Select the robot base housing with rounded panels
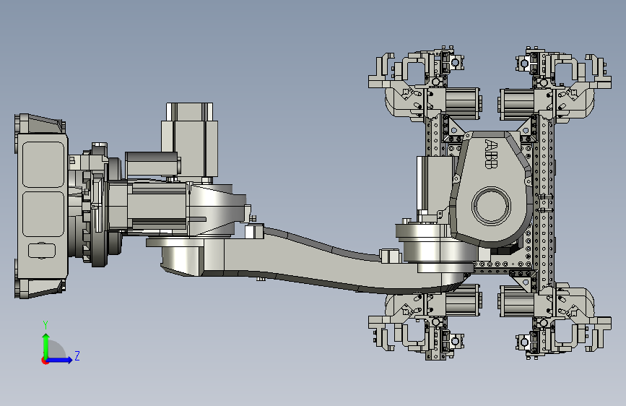The image size is (626, 406). tap(42, 206)
